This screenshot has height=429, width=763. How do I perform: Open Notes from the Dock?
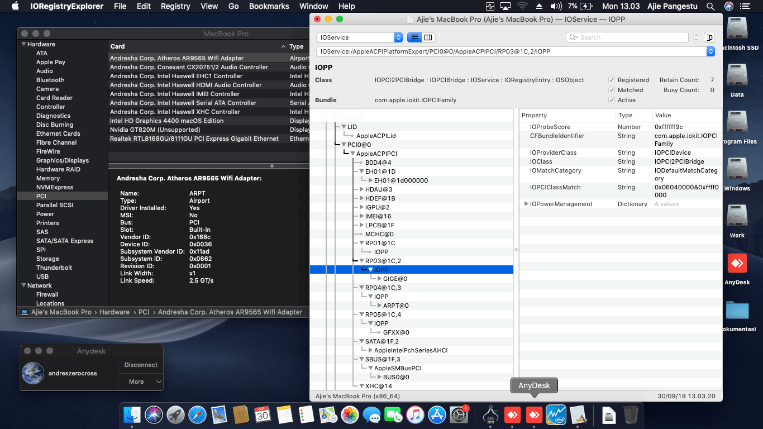tap(284, 414)
